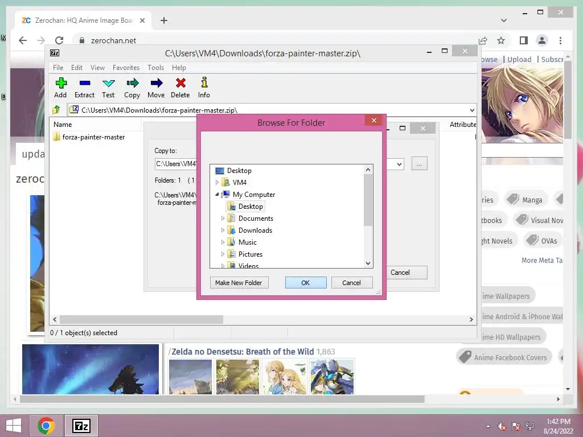Open the Upload link on Zerochan
Screen dimensions: 583x437
[x=519, y=59]
